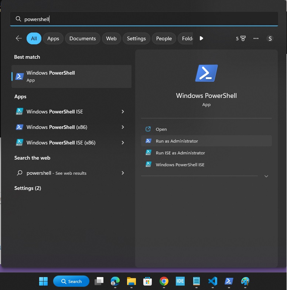The width and height of the screenshot is (287, 290).
Task: Click the Windows PowerShell ISE (x86) icon
Action: click(20, 143)
